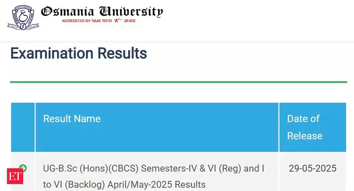
Task: Click the green arrow icon beside B.Sc result
Action: tap(23, 168)
